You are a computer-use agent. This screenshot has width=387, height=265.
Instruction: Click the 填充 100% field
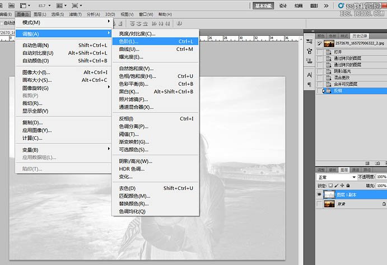381,185
